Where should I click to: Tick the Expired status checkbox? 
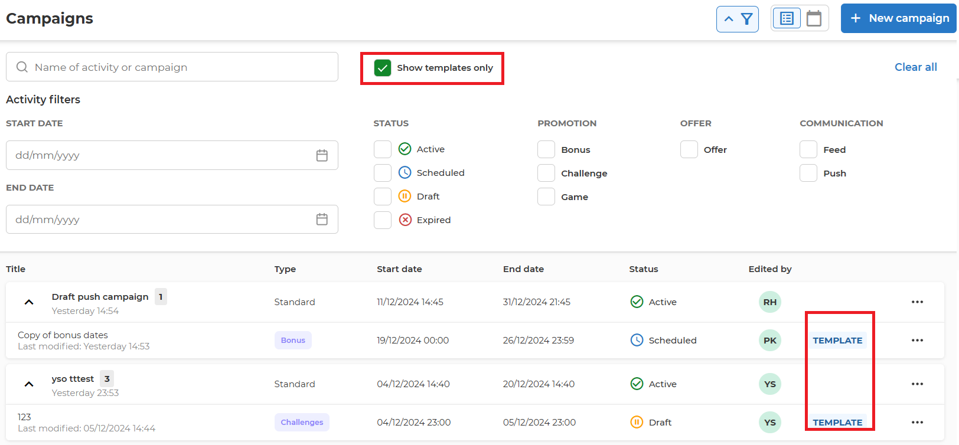coord(383,220)
